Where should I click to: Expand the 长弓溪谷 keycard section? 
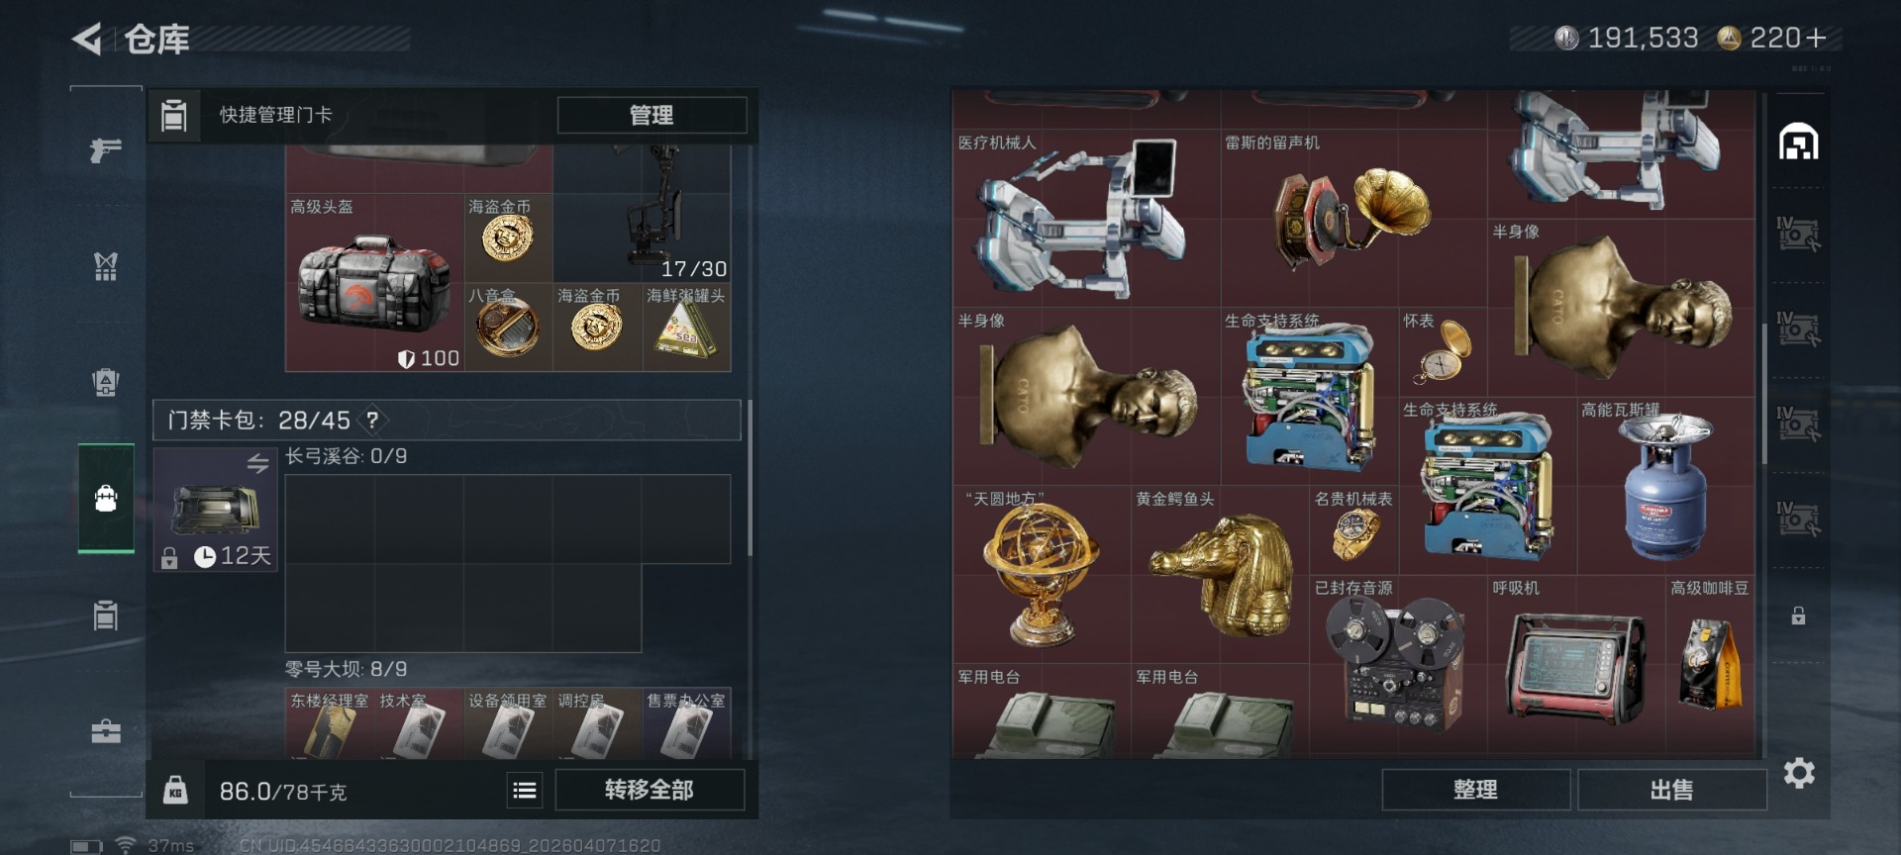click(x=347, y=456)
